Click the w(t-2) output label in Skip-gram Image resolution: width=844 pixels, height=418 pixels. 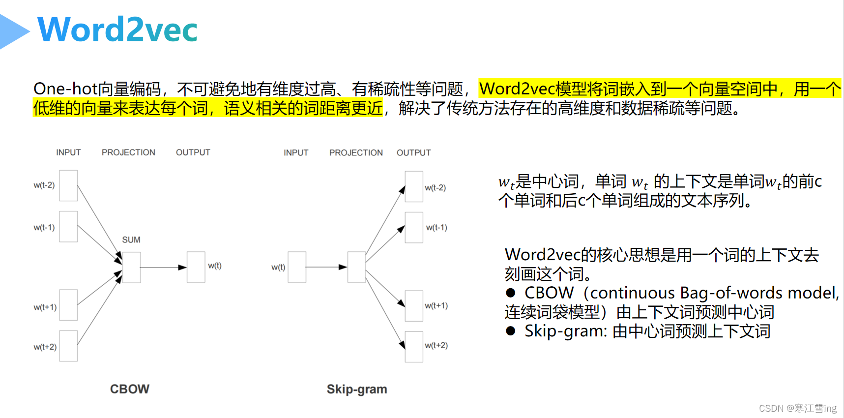(436, 188)
